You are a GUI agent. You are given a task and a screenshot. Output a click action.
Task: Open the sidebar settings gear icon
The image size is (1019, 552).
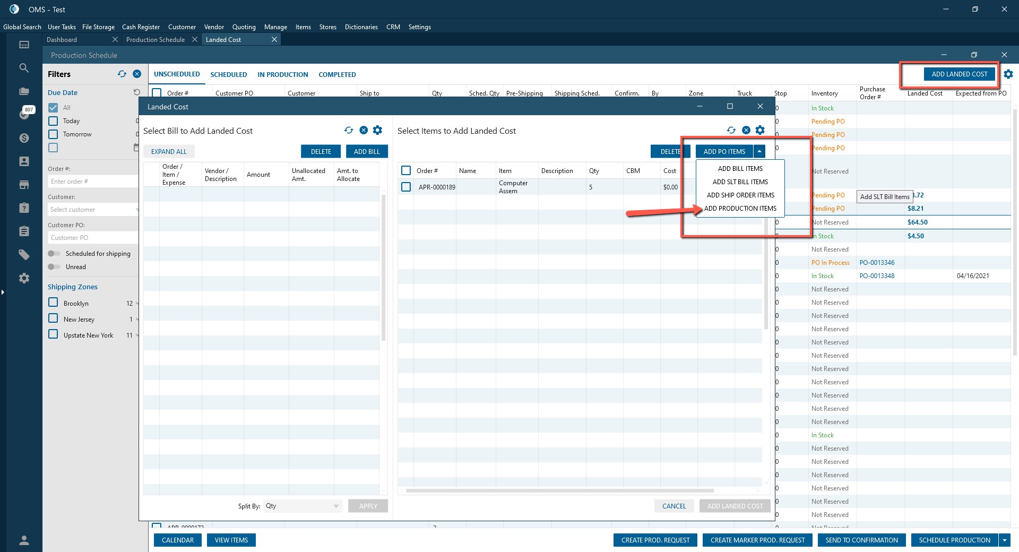tap(24, 278)
